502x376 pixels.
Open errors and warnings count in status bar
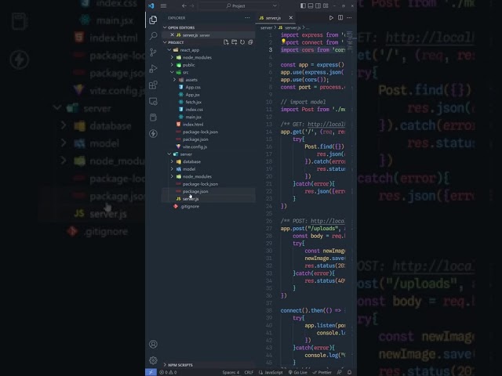tap(168, 372)
